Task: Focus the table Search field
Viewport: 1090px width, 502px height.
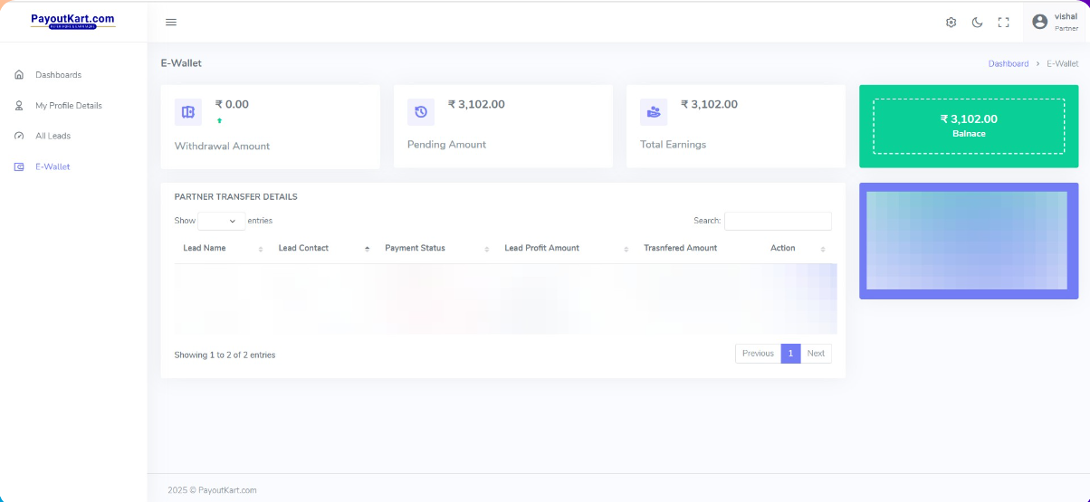Action: pyautogui.click(x=777, y=221)
